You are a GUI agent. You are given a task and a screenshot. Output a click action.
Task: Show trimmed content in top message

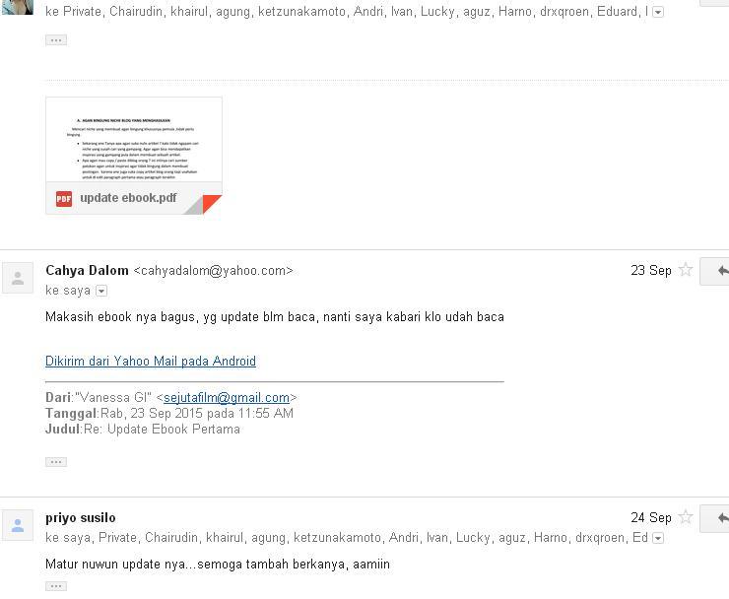tap(56, 40)
